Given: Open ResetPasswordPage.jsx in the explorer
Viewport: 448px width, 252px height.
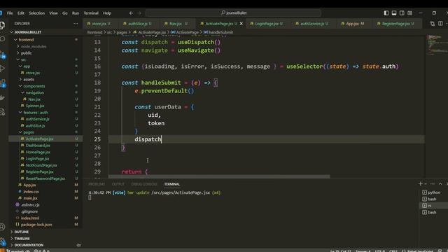Looking at the screenshot, I should [45, 178].
